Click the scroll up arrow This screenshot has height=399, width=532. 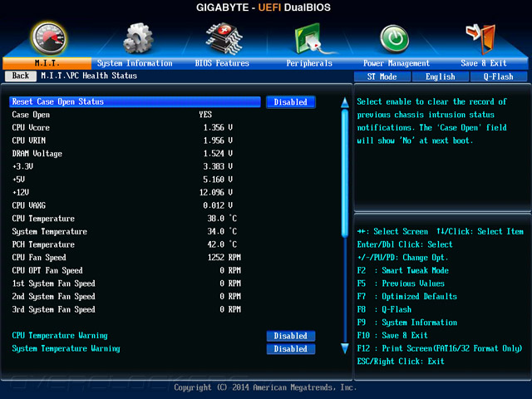[345, 102]
